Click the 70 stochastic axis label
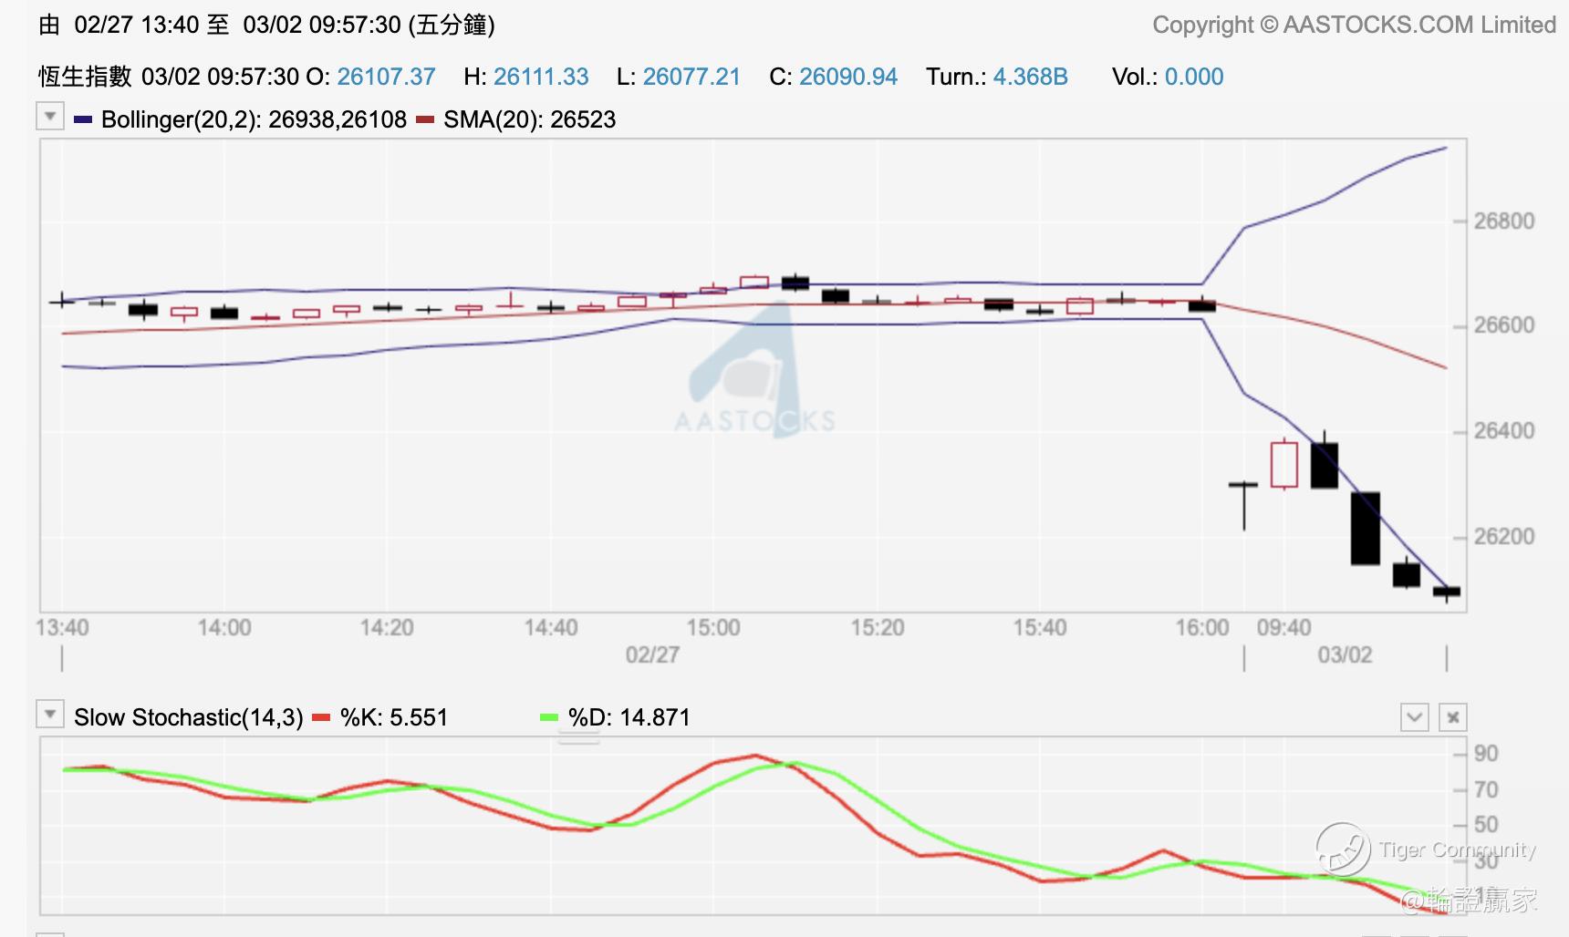 pyautogui.click(x=1486, y=790)
